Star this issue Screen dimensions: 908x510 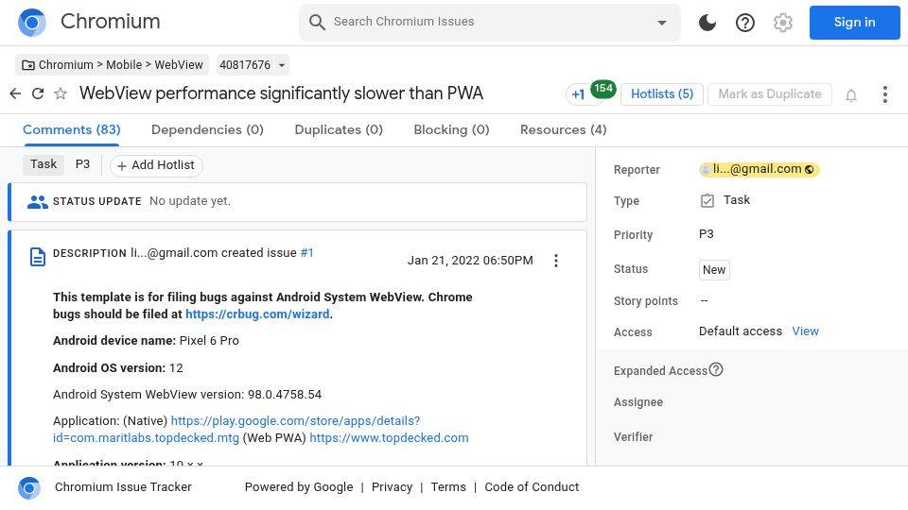(61, 93)
